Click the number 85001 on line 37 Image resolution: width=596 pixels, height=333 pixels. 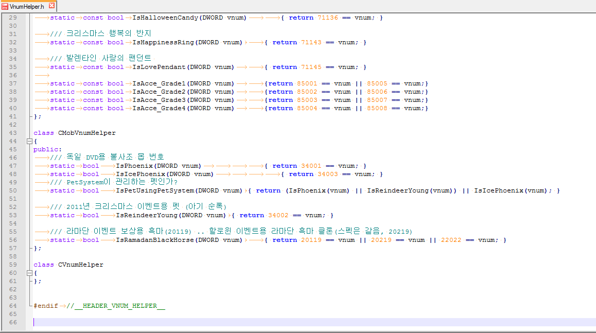click(x=307, y=83)
